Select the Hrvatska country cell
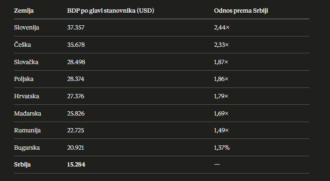 coord(27,96)
